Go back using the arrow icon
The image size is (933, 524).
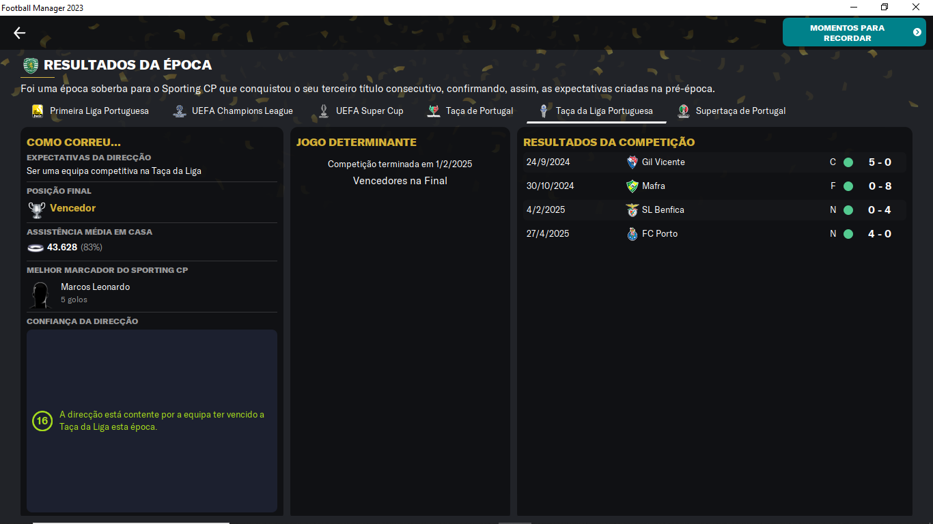19,33
